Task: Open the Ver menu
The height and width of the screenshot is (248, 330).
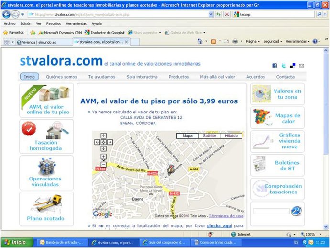Action: tap(39, 23)
